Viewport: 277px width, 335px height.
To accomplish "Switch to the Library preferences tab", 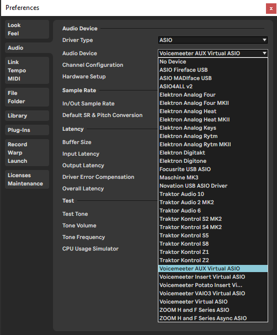I will click(27, 115).
